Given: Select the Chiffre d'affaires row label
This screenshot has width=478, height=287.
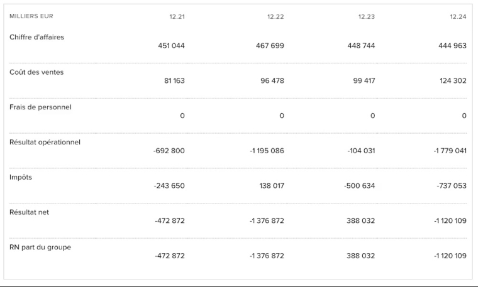Looking at the screenshot, I should point(36,37).
